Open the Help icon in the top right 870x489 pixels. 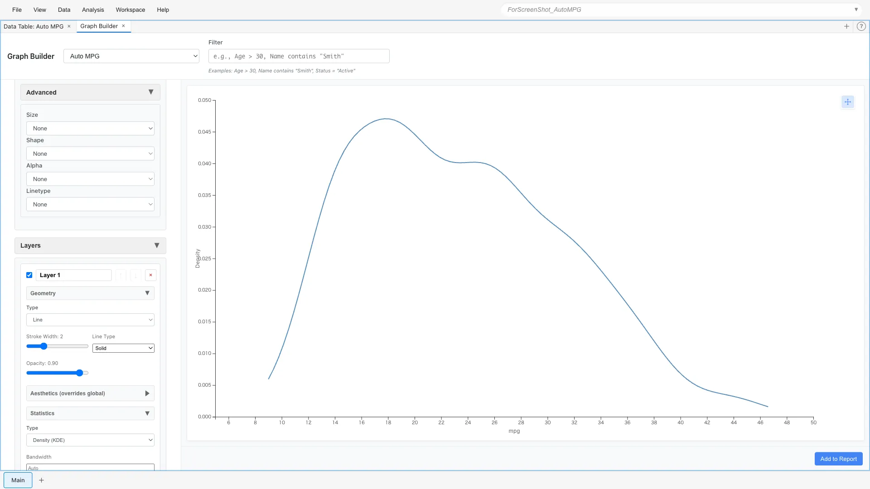tap(861, 26)
